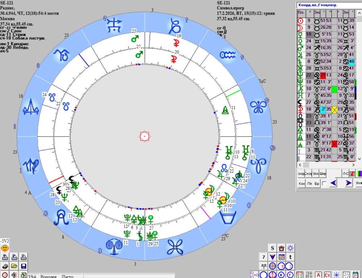
Task: Open the calendar grid tool
Action: pyautogui.click(x=281, y=257)
